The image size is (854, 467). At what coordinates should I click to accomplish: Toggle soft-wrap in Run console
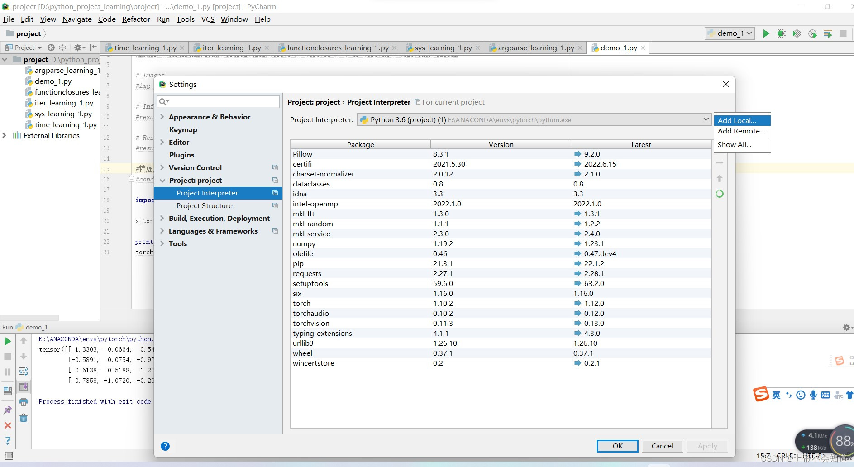pos(24,372)
